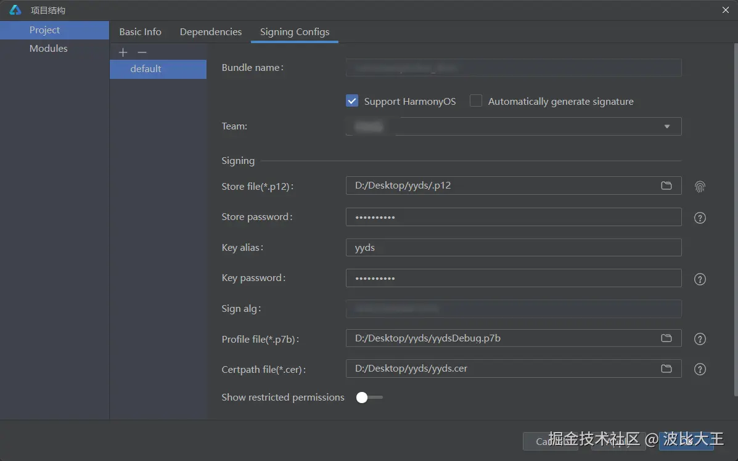Switch to the Basic Info tab
This screenshot has height=461, width=738.
pyautogui.click(x=140, y=32)
